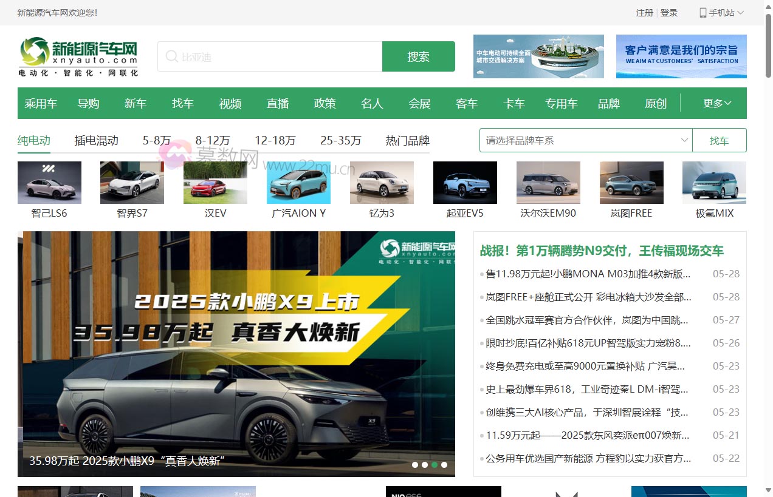Expand the 更多 navigation menu
Screen dimensions: 773x497
pos(716,103)
